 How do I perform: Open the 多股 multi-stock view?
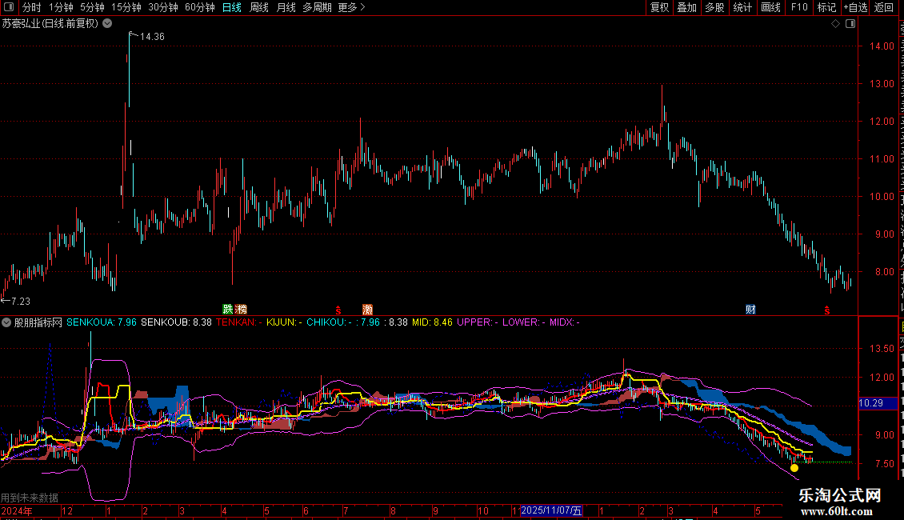pyautogui.click(x=714, y=7)
